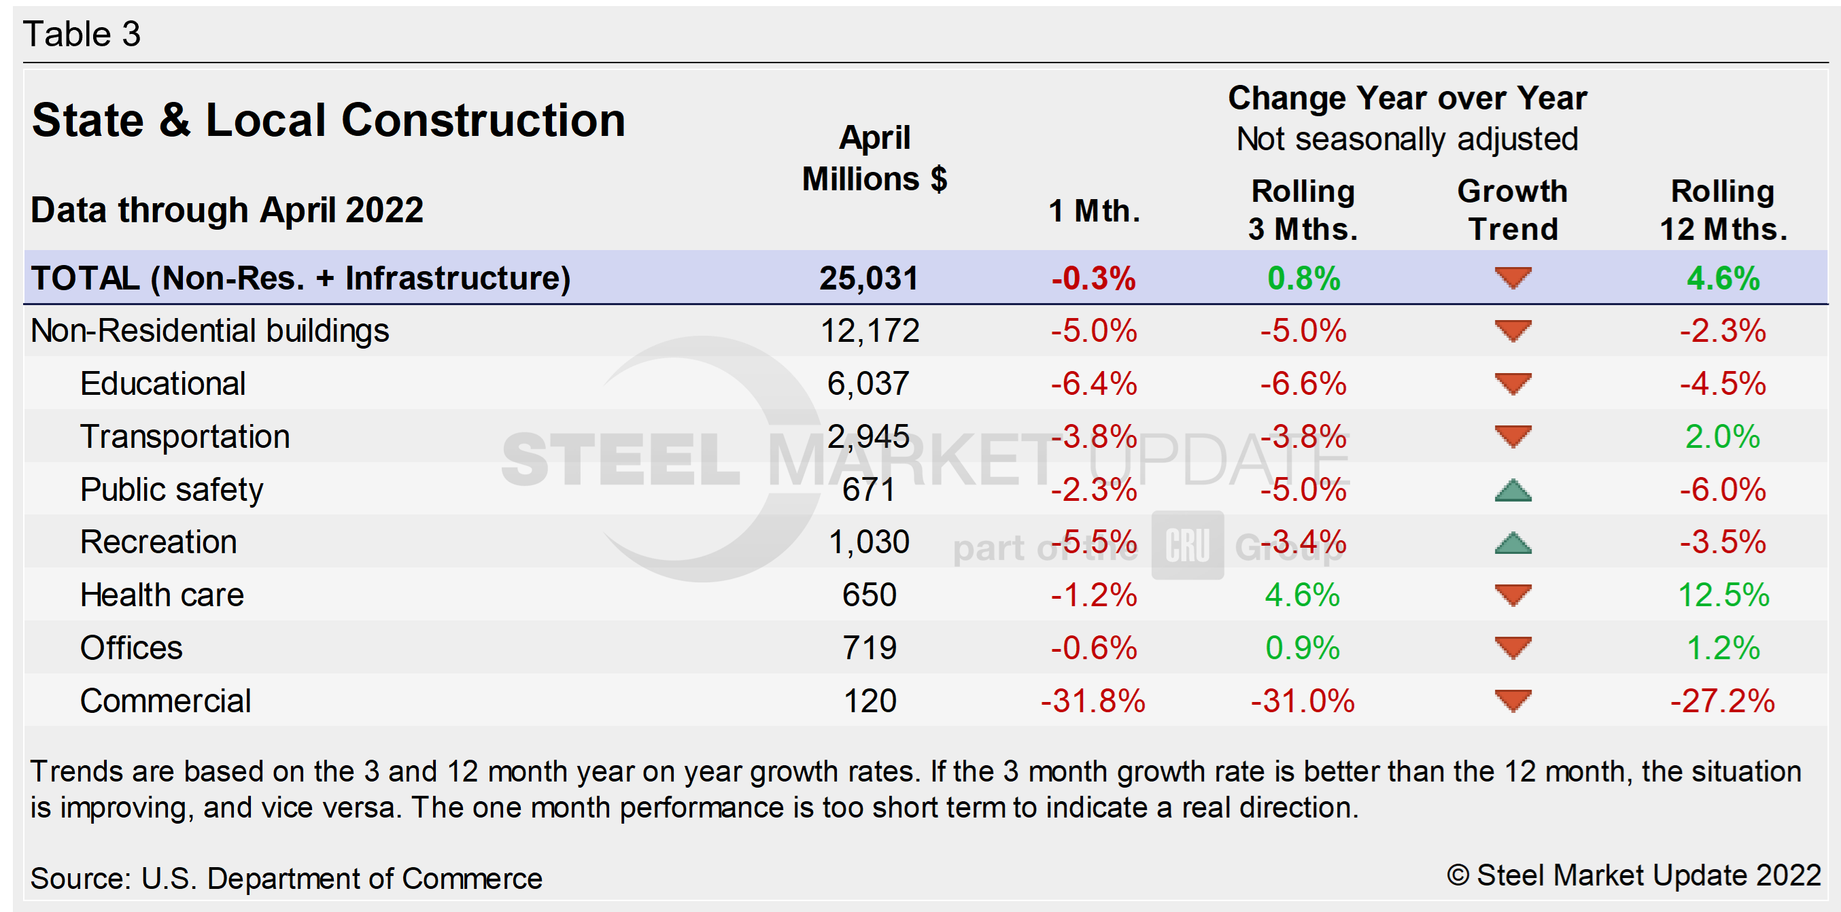This screenshot has height=912, width=1841.
Task: Click the Health care trend down arrow
Action: [x=1512, y=595]
